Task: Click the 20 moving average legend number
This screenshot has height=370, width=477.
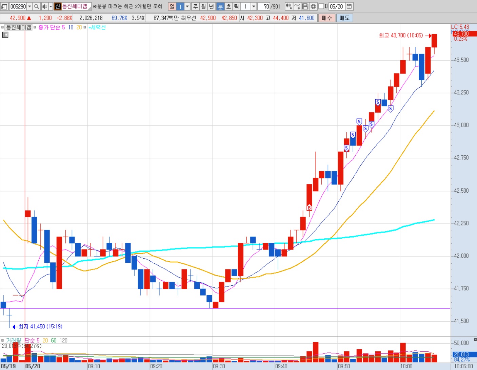Action: (x=79, y=27)
